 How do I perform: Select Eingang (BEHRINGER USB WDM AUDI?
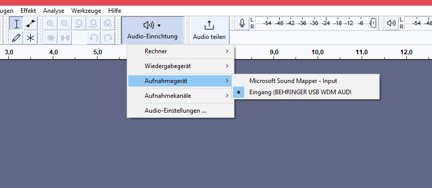pyautogui.click(x=306, y=93)
